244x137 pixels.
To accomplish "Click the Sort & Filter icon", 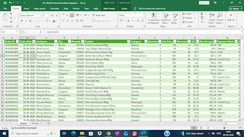I will 212,18.
